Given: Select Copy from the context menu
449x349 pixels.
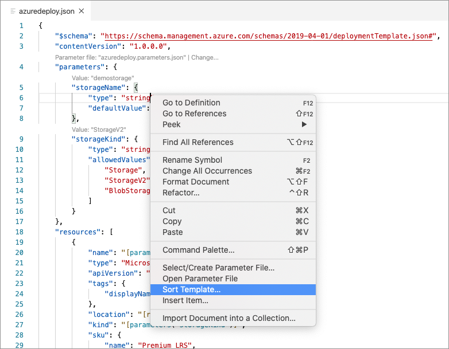Looking at the screenshot, I should point(233,221).
